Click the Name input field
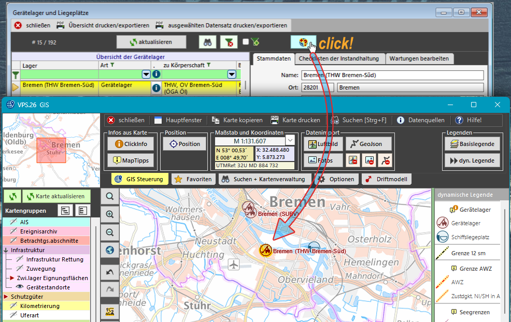 click(x=392, y=75)
